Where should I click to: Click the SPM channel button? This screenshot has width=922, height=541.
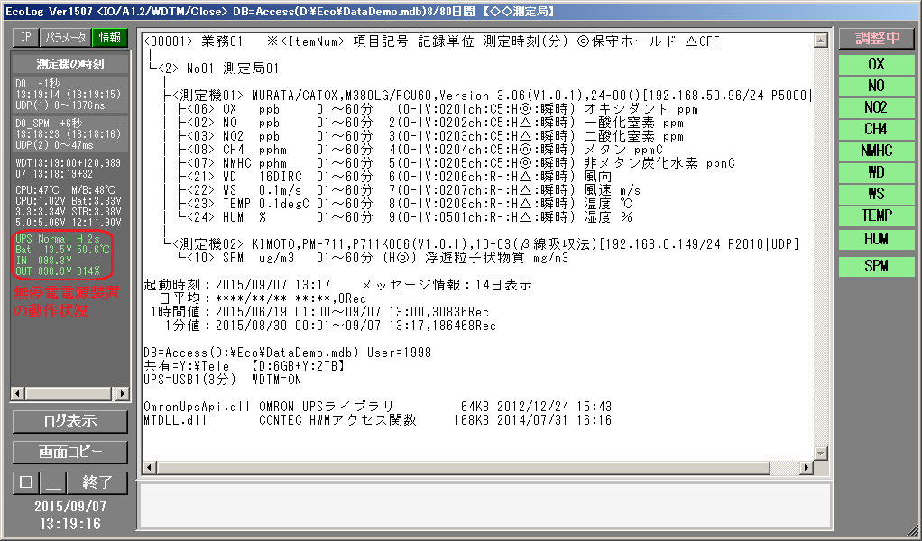[x=875, y=267]
